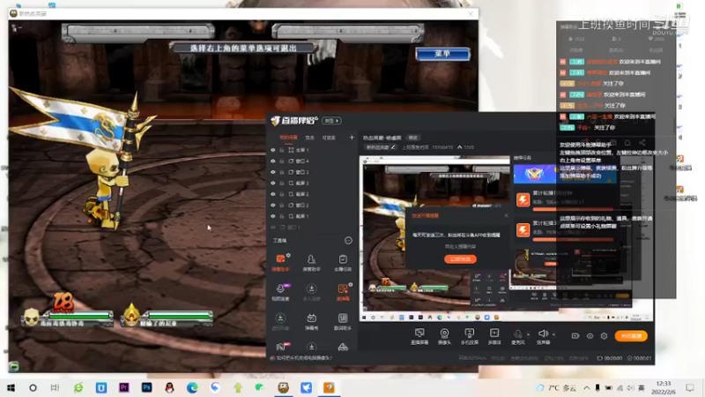Open the PK tool with red badge
The height and width of the screenshot is (397, 705).
click(281, 347)
